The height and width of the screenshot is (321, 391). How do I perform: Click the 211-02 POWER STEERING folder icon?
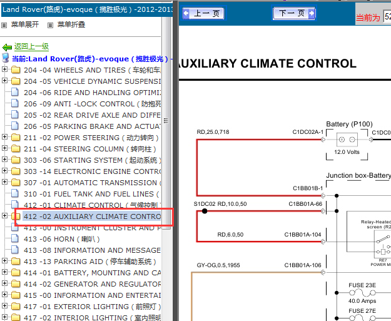tap(16, 137)
